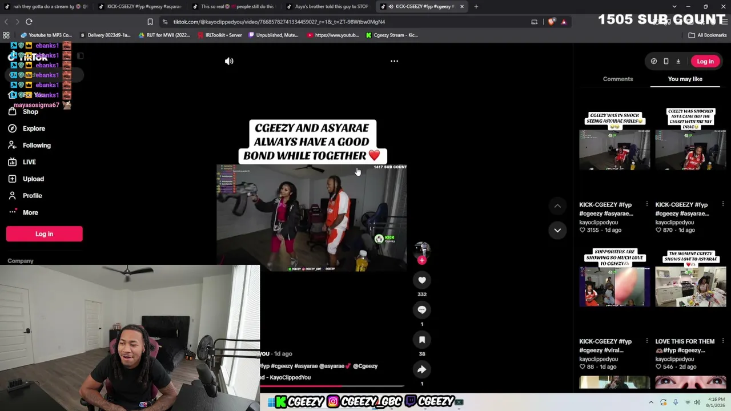Switch to the 'Asya's brother told this guy' tab
731x411 pixels.
[329, 6]
